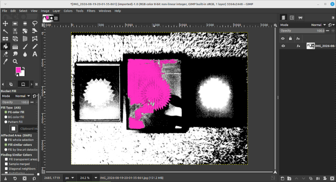Screen dimensions: 336x182
Task: Select the 3D Transform tool
Action: click(x=15, y=39)
